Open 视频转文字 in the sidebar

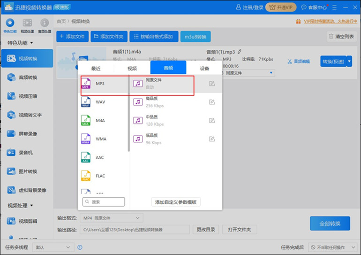tap(27, 115)
